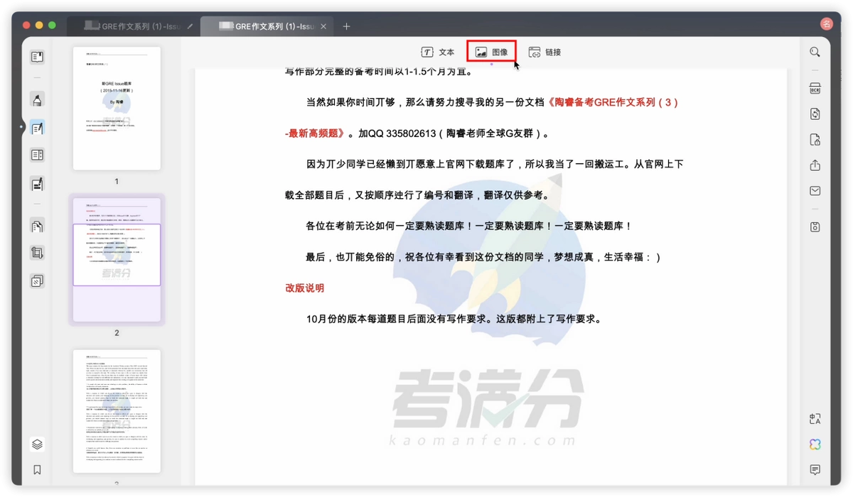Click line starting 因为不少同学

[x=495, y=164]
